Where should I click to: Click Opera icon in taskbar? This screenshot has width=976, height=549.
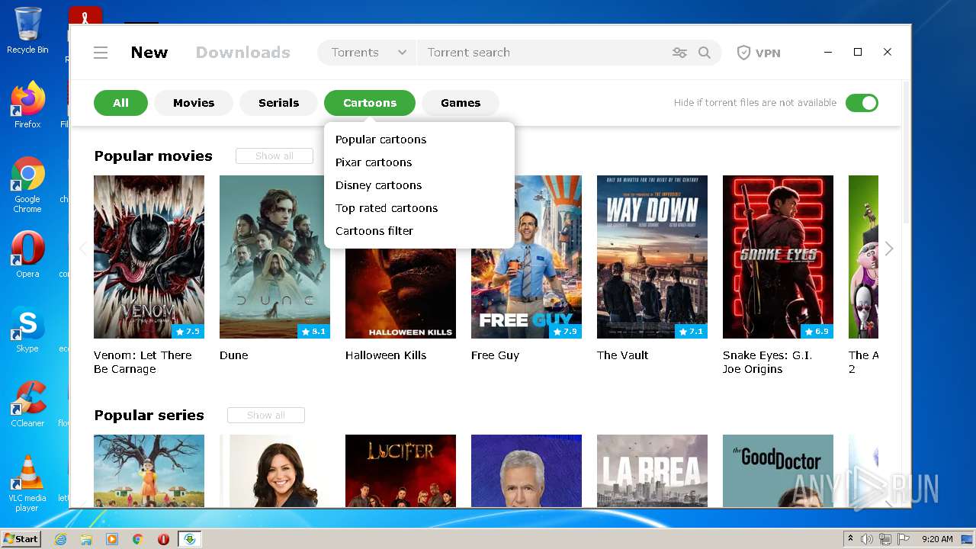[163, 539]
